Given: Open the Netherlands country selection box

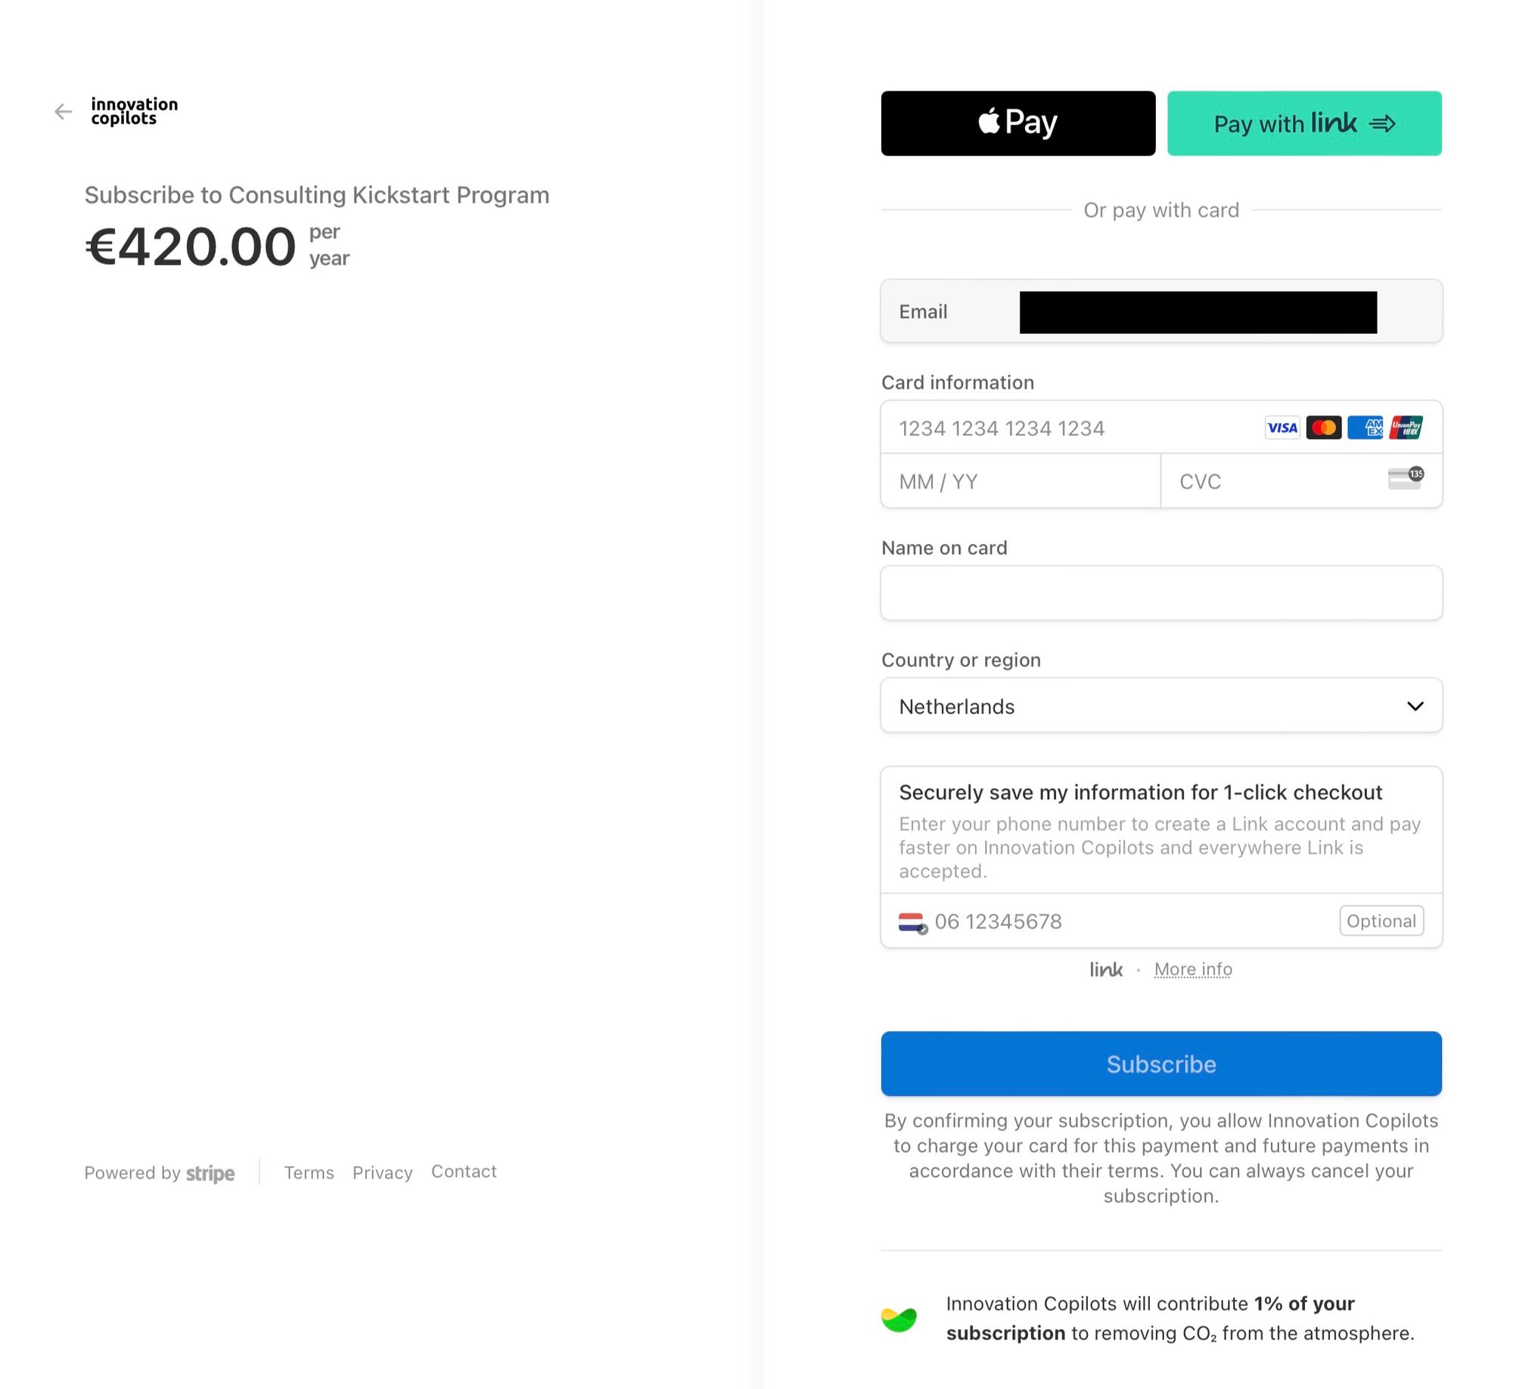Looking at the screenshot, I should click(x=1161, y=705).
